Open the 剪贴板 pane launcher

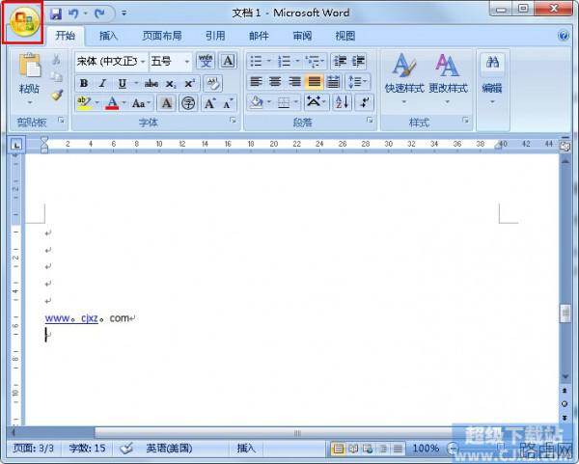(x=61, y=120)
